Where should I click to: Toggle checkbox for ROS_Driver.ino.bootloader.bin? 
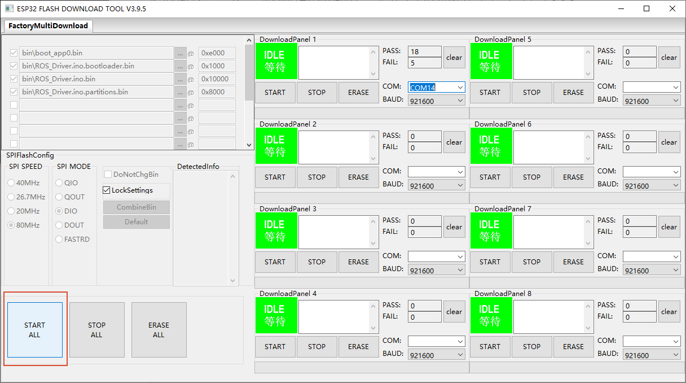tap(14, 66)
